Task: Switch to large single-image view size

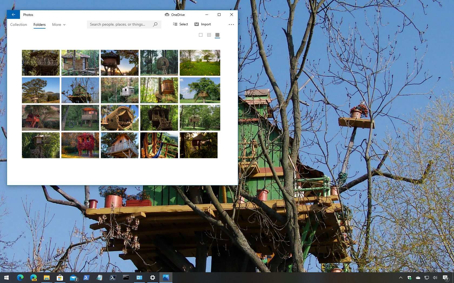Action: coord(201,35)
